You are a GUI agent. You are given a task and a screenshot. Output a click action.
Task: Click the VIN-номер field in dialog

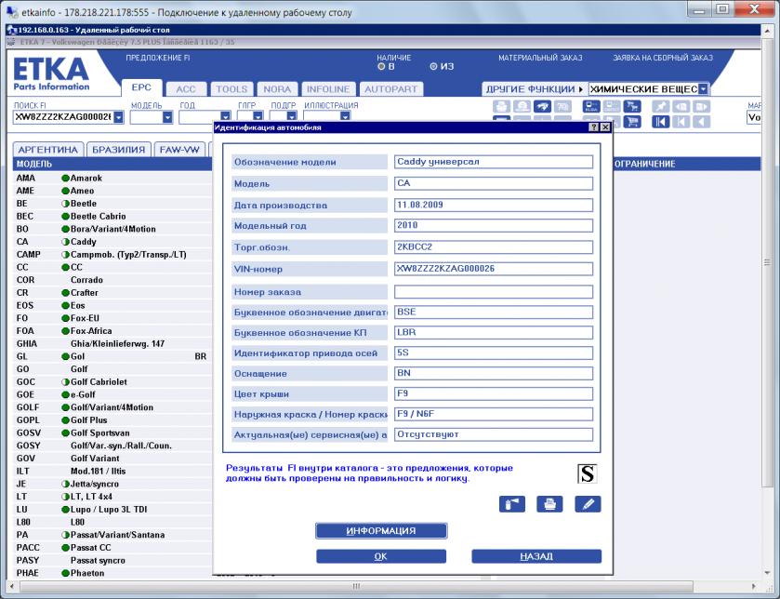(494, 269)
